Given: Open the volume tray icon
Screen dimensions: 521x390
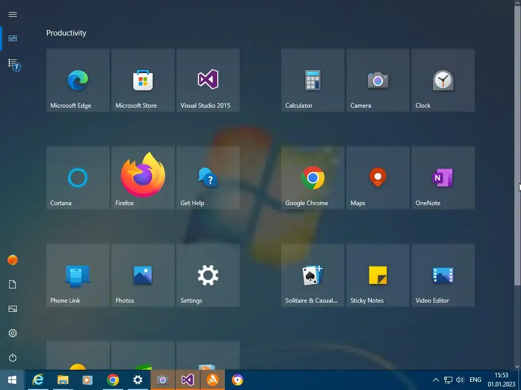Looking at the screenshot, I should 460,380.
